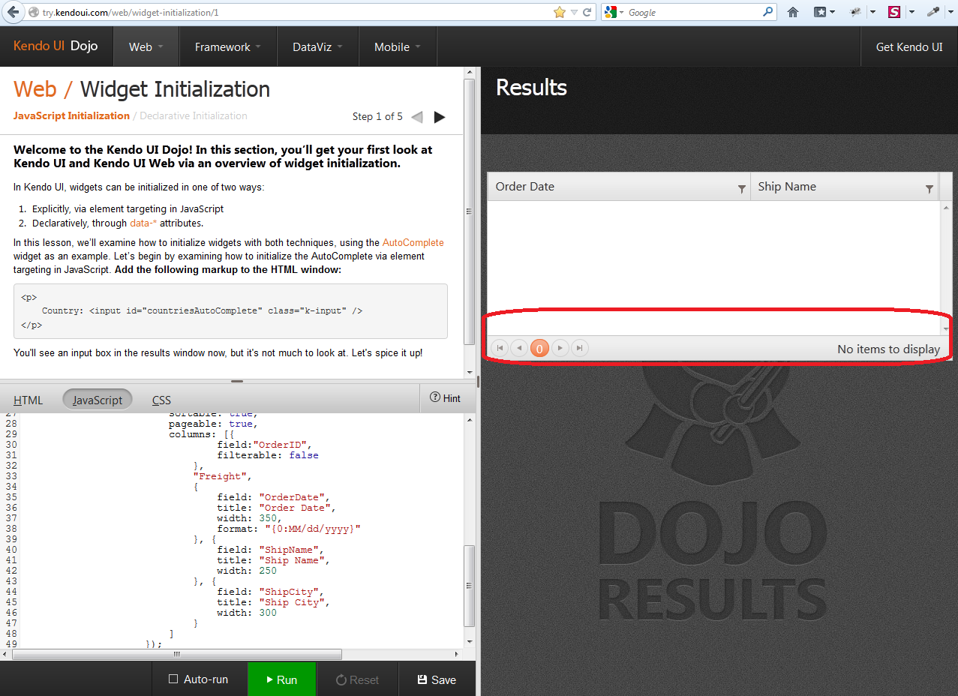Click the 'pageable: true,' code line
Viewport: 958px width, 696px height.
pos(213,424)
